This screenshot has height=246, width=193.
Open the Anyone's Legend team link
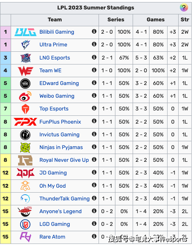[x=60, y=212]
